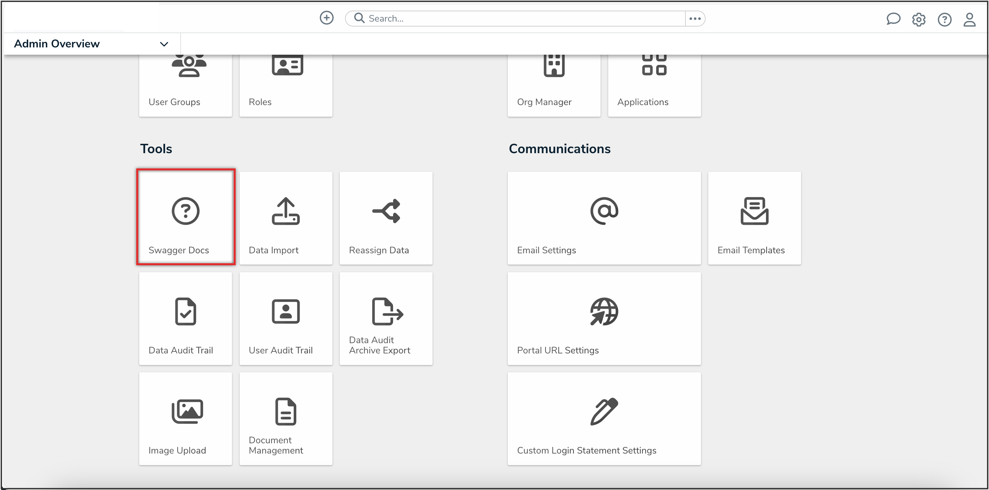989x490 pixels.
Task: Open Email Templates tile
Action: pos(754,218)
